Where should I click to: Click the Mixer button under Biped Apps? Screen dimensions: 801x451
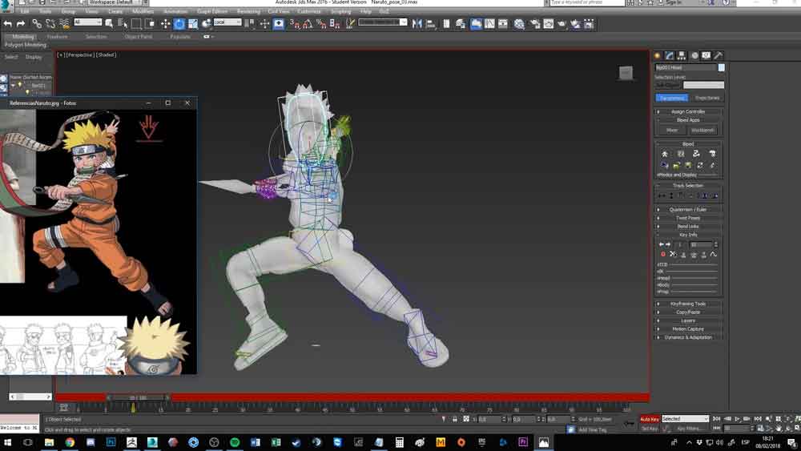(672, 131)
